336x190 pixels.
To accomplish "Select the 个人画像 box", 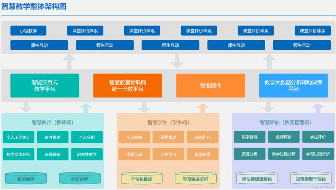I will (134, 137).
